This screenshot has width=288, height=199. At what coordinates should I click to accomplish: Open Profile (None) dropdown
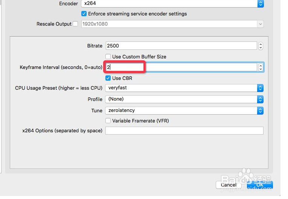coord(260,99)
